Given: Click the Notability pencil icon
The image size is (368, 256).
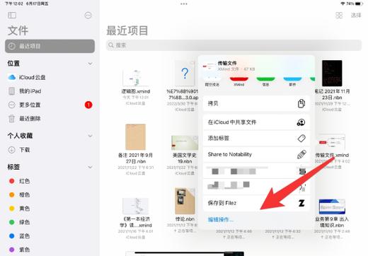Looking at the screenshot, I should tap(301, 154).
